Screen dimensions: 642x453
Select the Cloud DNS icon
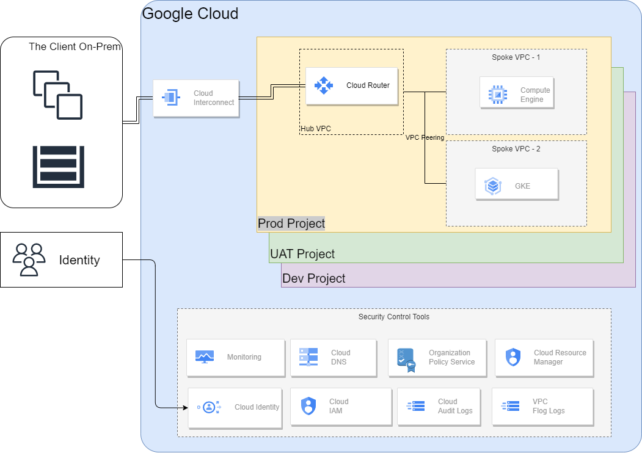pos(308,357)
